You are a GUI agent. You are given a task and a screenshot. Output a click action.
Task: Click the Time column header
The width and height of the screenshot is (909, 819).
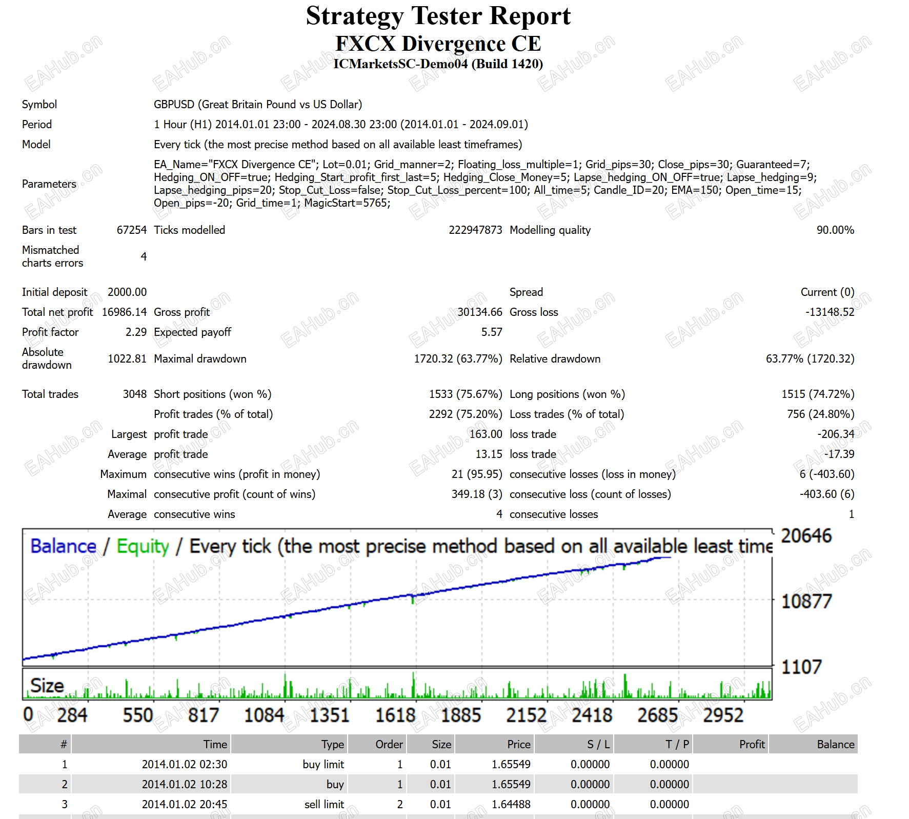coord(151,744)
